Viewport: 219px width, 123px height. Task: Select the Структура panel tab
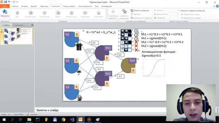click(18, 25)
